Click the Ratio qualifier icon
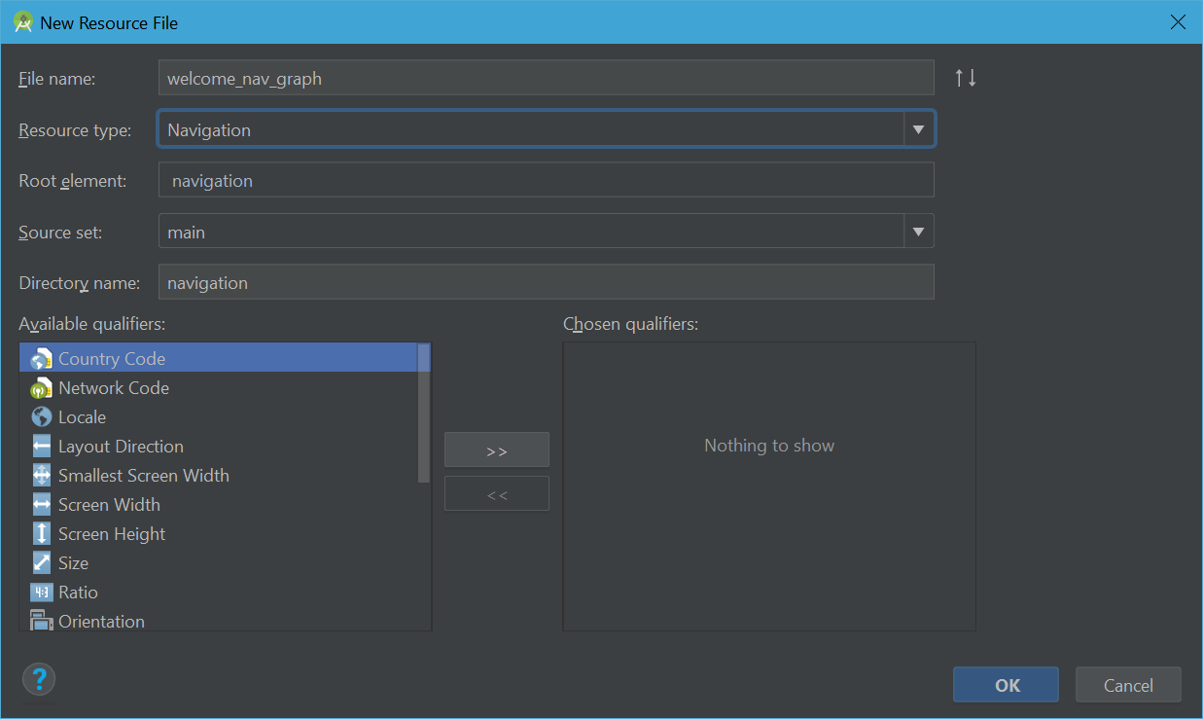Image resolution: width=1203 pixels, height=719 pixels. click(x=41, y=593)
